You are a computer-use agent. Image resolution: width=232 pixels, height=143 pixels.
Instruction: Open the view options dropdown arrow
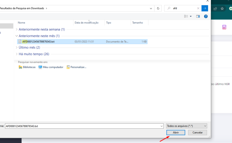[x=191, y=16]
